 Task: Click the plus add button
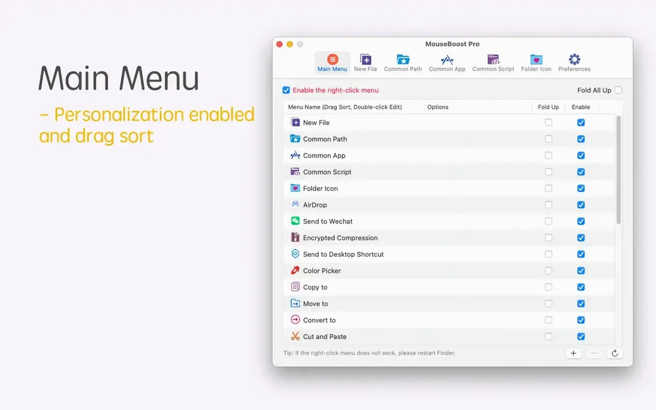coord(573,353)
